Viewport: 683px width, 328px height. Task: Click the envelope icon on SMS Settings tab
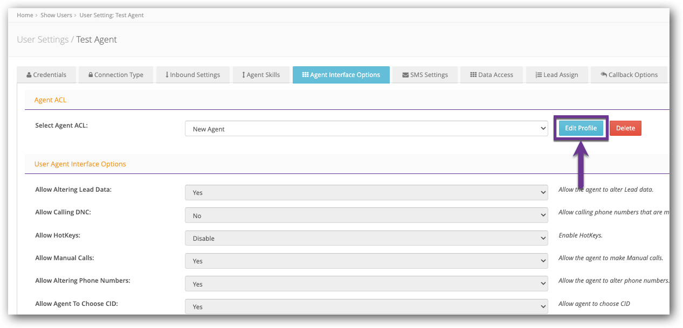tap(404, 74)
